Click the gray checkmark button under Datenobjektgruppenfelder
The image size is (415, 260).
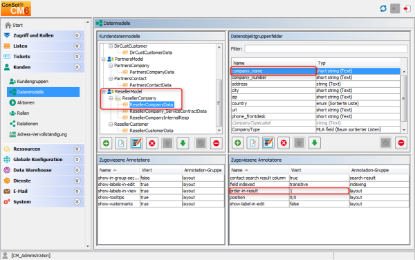[386, 143]
